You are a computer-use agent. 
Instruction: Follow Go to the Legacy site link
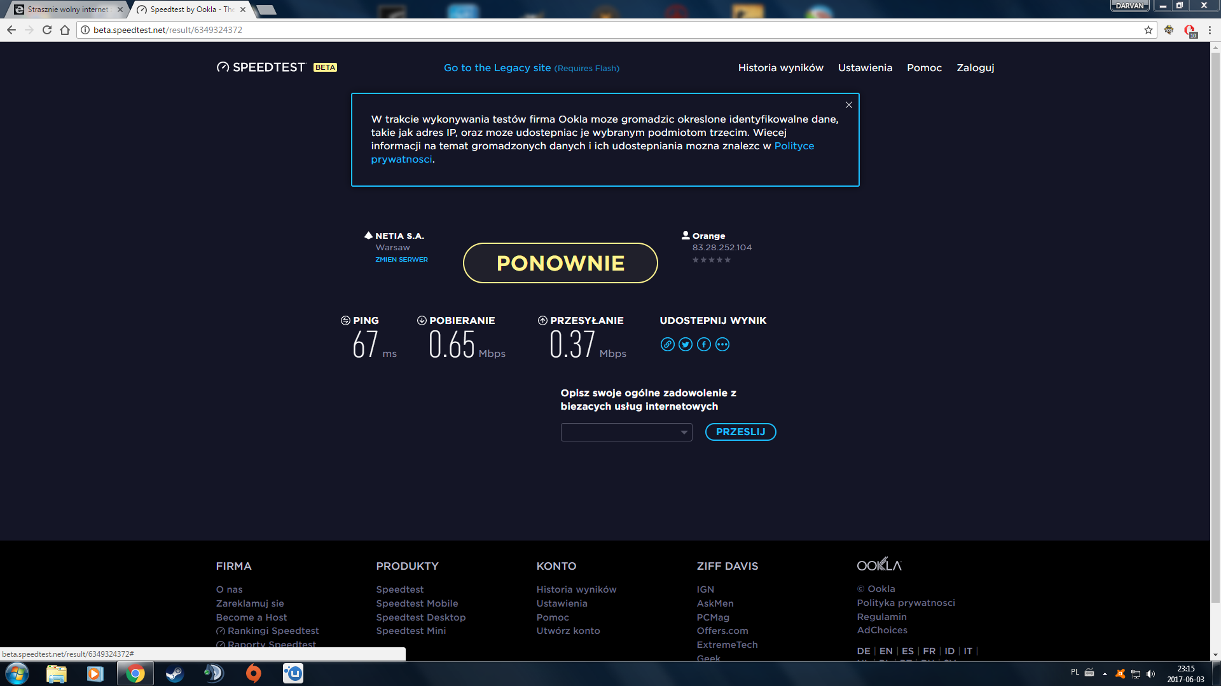coord(531,68)
